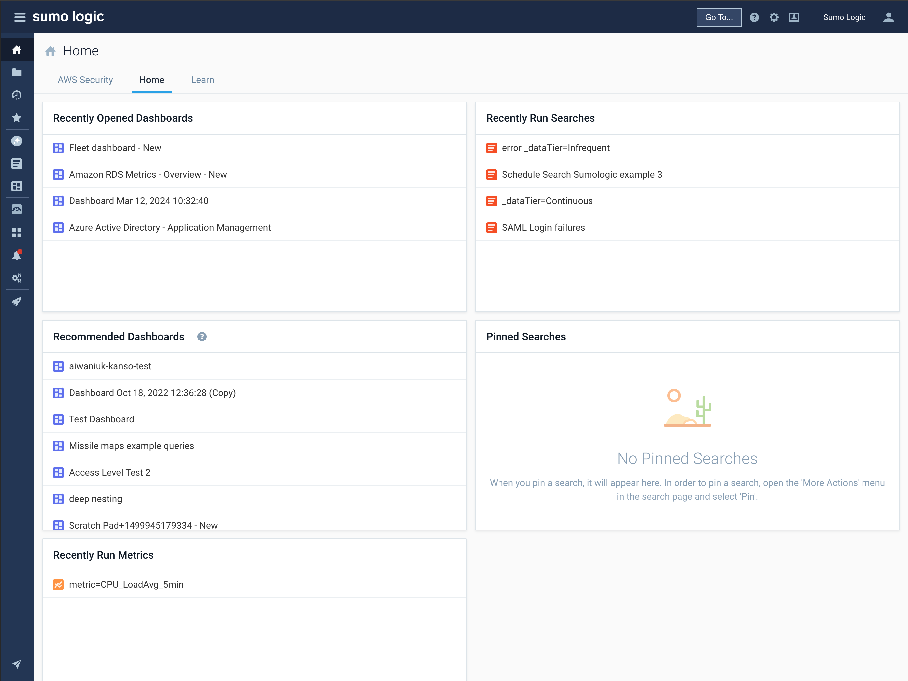Open the user profile avatar menu
Image resolution: width=908 pixels, height=681 pixels.
[x=888, y=17]
